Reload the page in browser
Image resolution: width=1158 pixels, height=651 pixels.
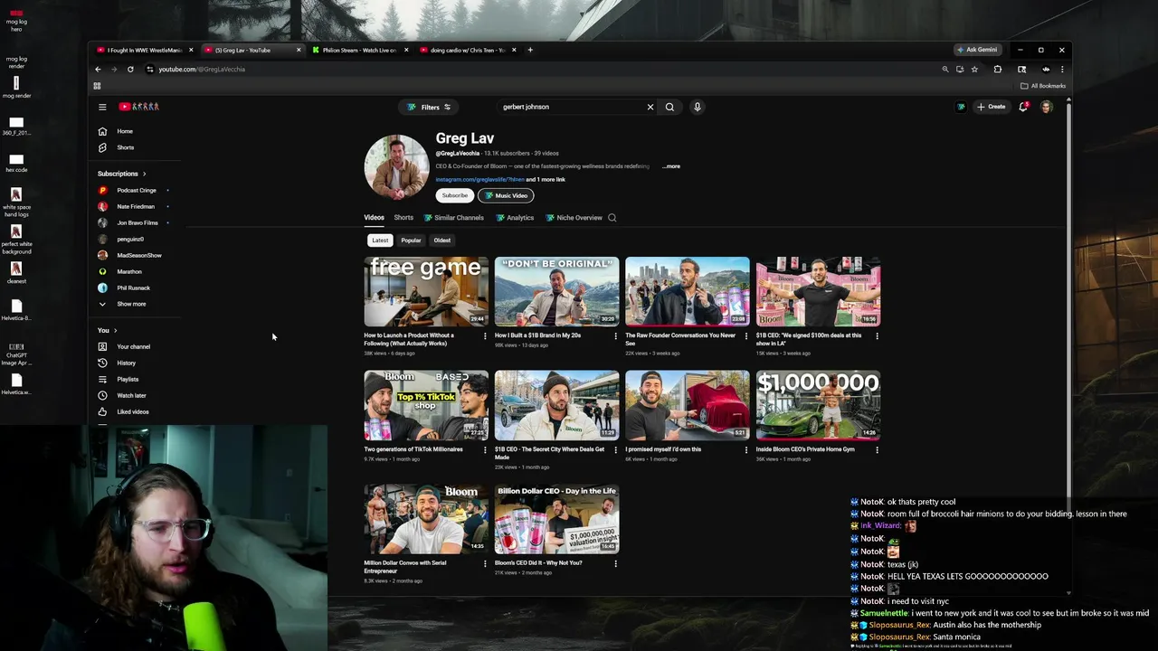pos(130,70)
